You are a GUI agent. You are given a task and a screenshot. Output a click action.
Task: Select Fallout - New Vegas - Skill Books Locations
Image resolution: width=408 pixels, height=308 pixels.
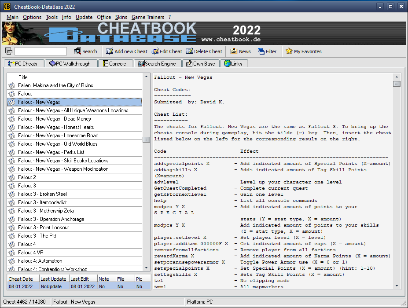[74, 161]
